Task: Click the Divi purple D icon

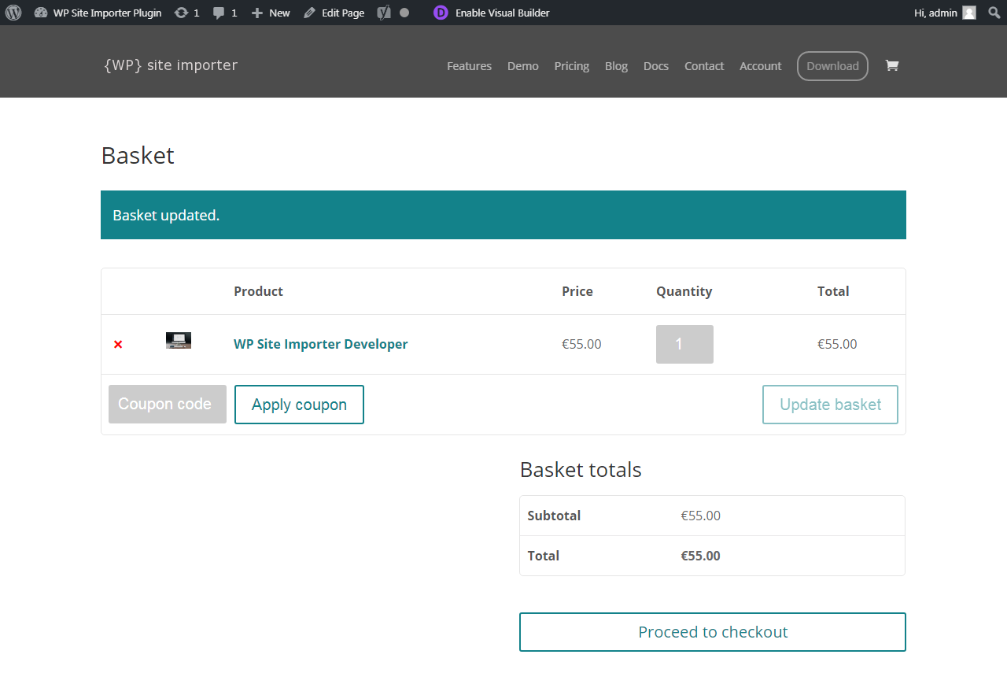Action: [441, 13]
